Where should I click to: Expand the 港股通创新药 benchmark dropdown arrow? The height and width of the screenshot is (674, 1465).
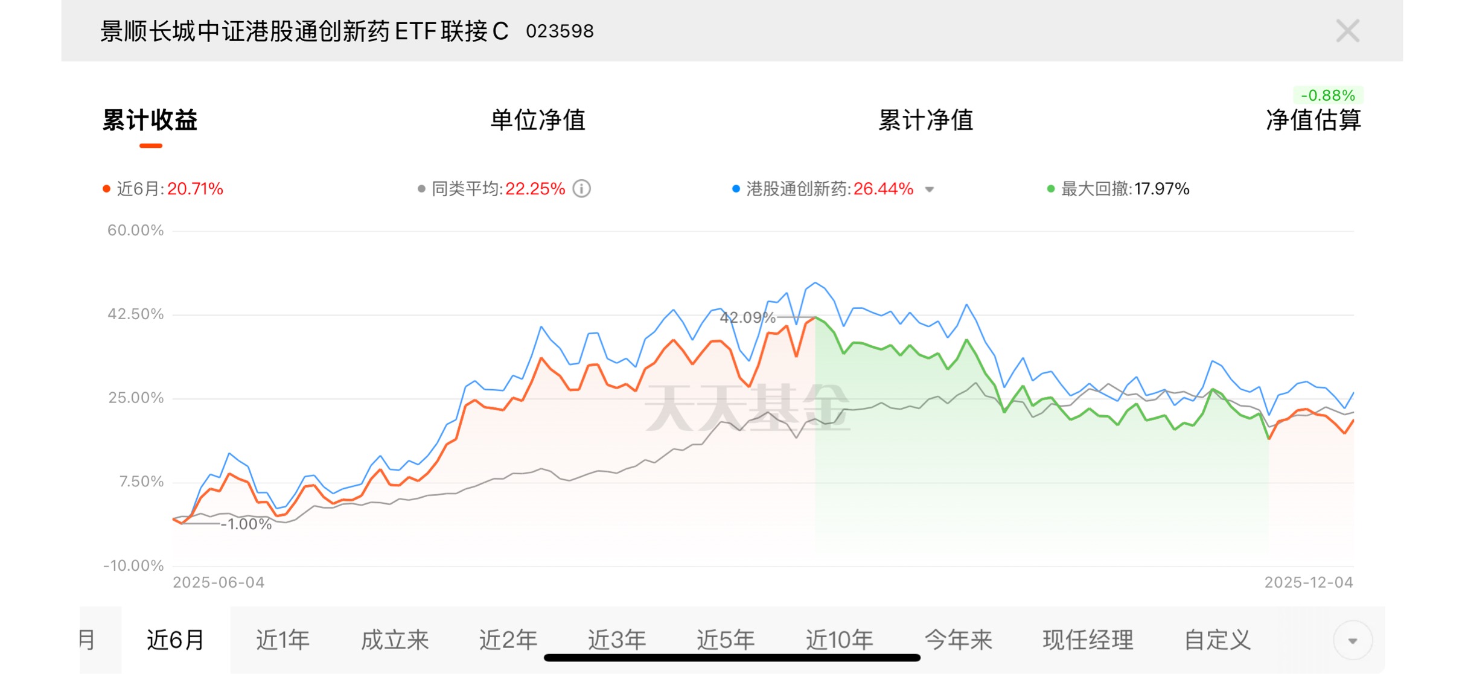(x=930, y=189)
